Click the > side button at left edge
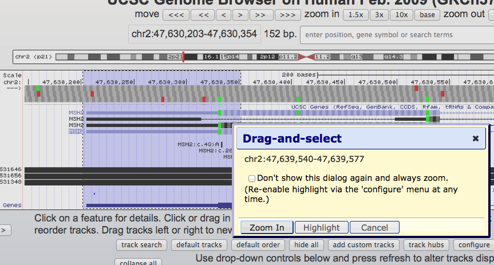This screenshot has height=265, width=494. (x=5, y=230)
